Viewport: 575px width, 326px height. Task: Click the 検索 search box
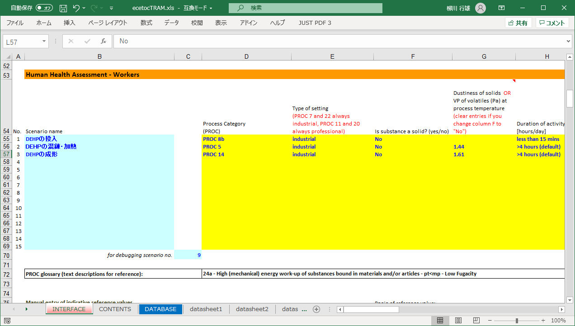305,8
